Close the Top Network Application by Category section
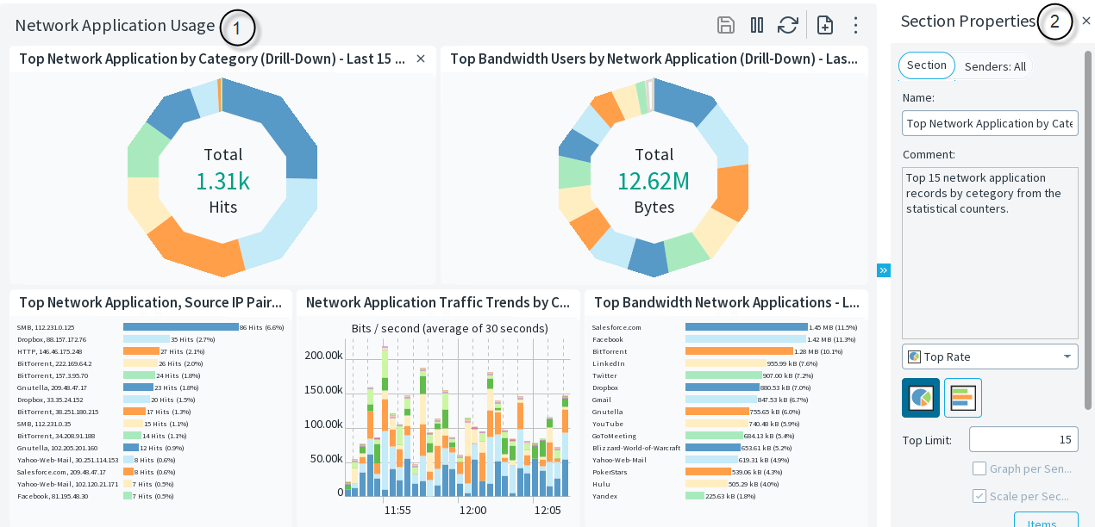Screen dimensions: 1095x527 (x=421, y=59)
